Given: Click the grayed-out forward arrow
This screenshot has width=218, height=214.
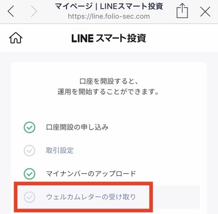Looking at the screenshot, I should tap(34, 11).
